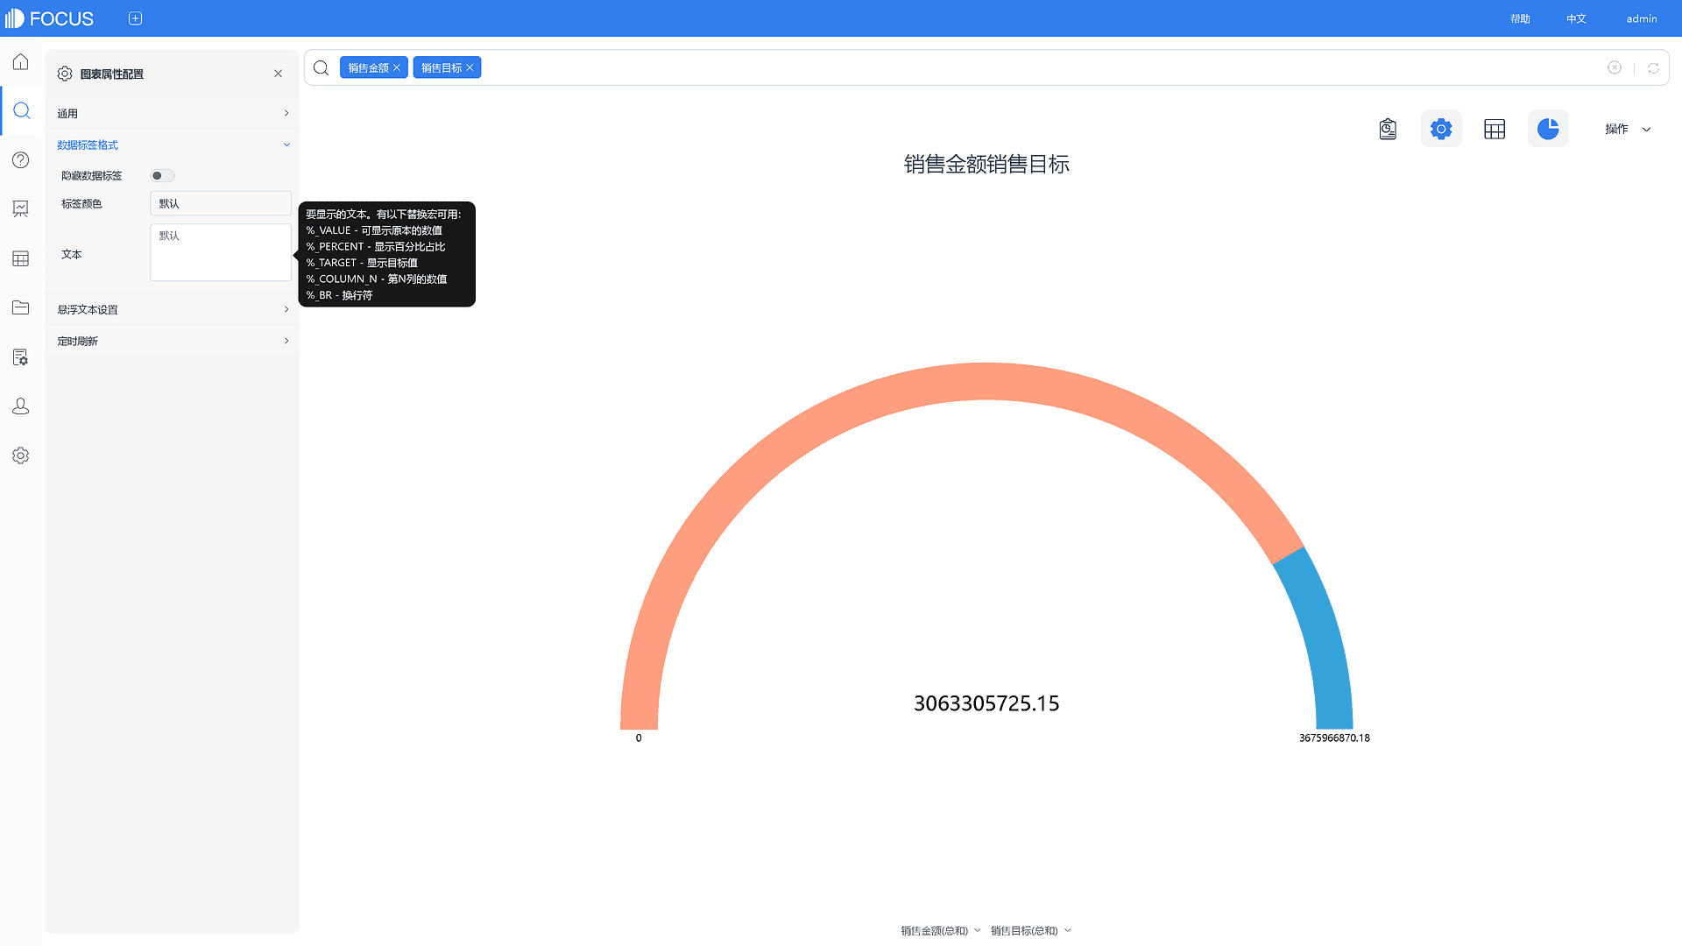
Task: Open folder resources sidebar icon
Action: click(21, 307)
